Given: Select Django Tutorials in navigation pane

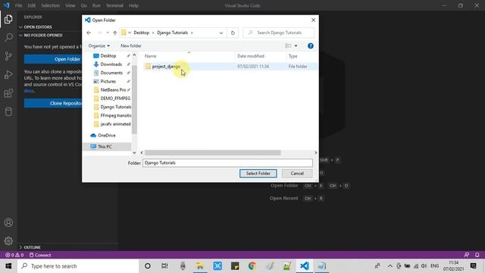Looking at the screenshot, I should pyautogui.click(x=116, y=107).
